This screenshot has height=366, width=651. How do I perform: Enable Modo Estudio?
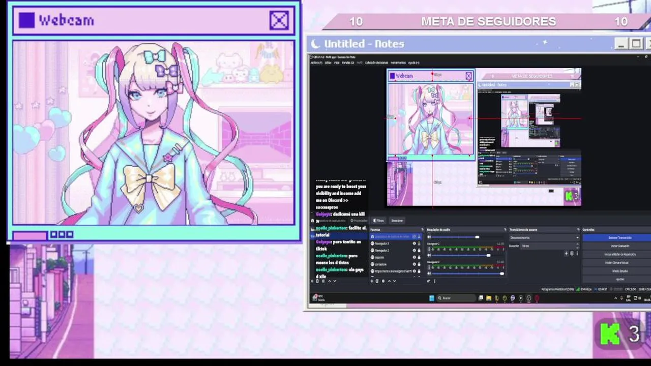click(x=617, y=271)
